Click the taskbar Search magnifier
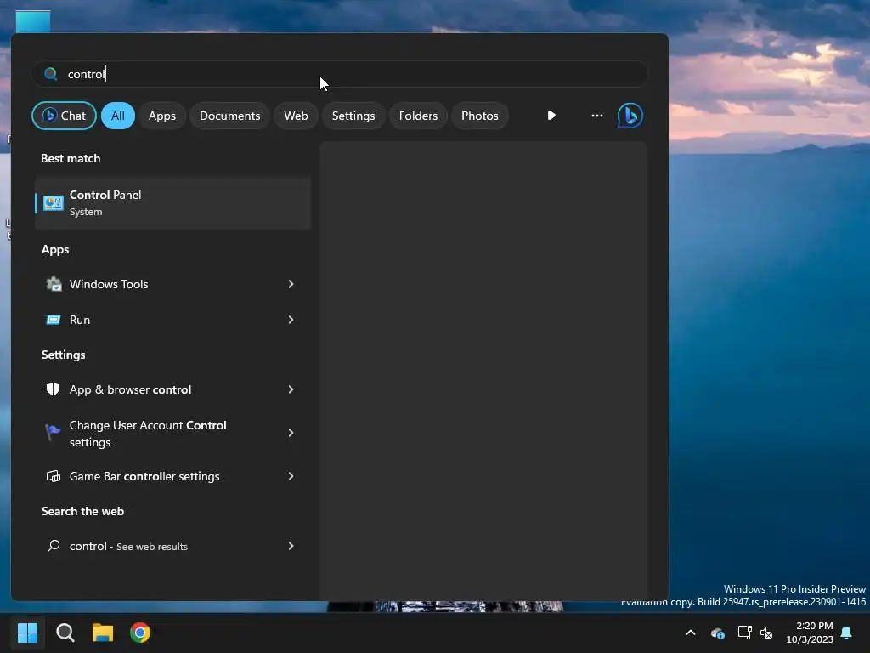The image size is (870, 653). click(x=65, y=633)
